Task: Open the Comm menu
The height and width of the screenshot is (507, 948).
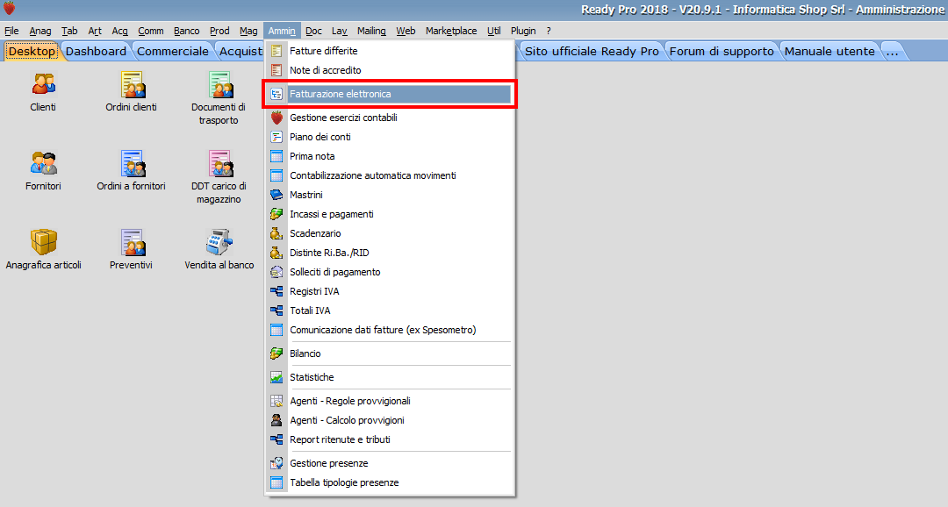Action: point(151,31)
